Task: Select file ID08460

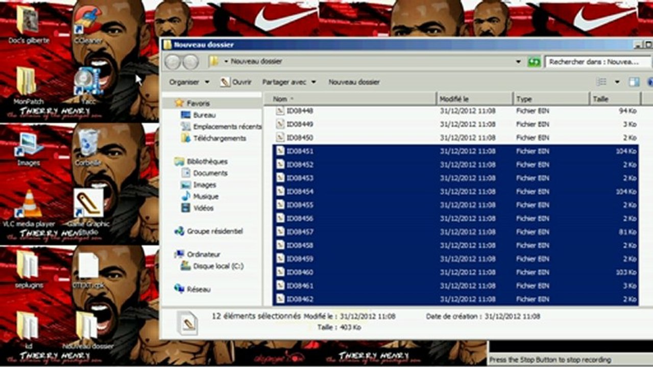Action: [x=455, y=272]
